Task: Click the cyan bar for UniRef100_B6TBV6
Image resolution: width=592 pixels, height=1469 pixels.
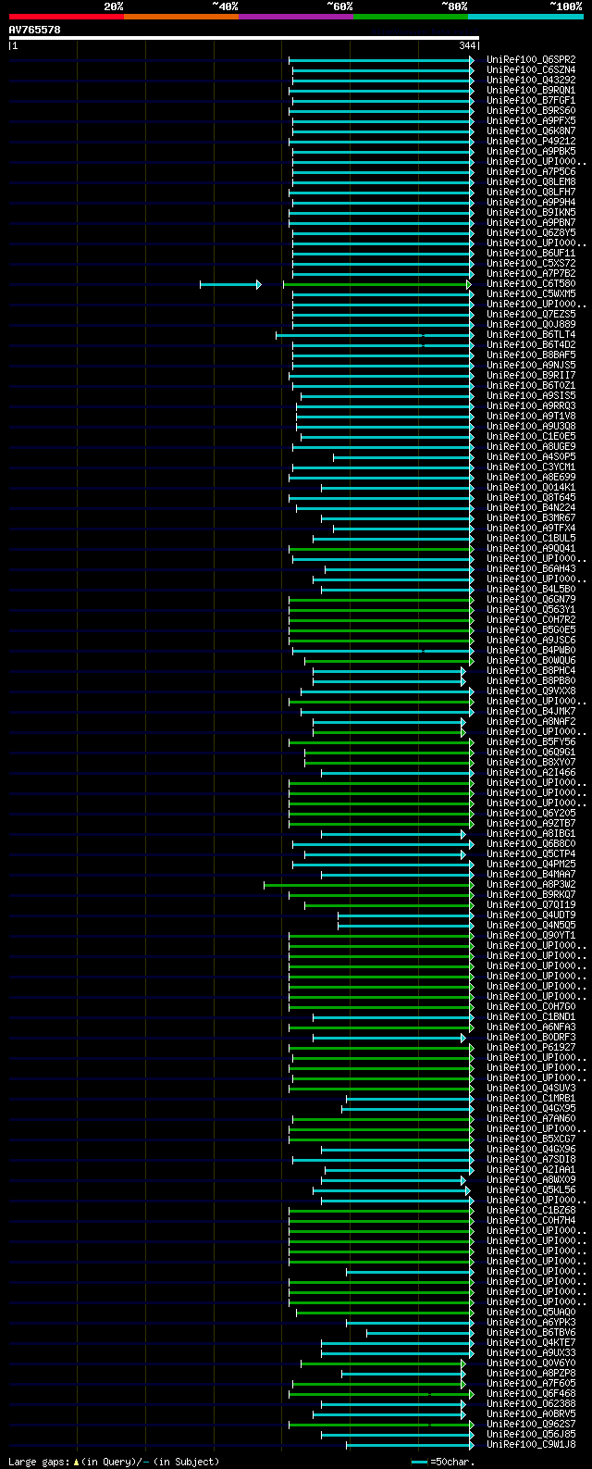Action: point(420,1333)
